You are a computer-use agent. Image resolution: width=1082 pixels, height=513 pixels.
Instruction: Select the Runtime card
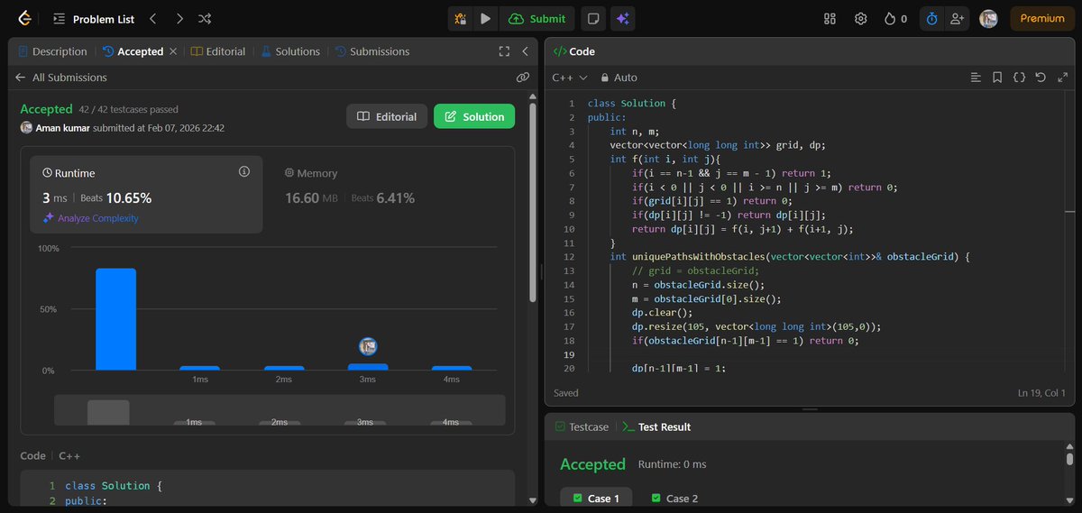pos(148,194)
